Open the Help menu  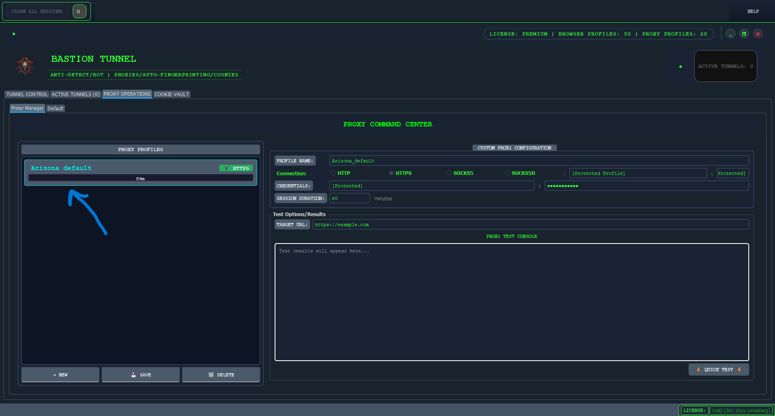(753, 11)
